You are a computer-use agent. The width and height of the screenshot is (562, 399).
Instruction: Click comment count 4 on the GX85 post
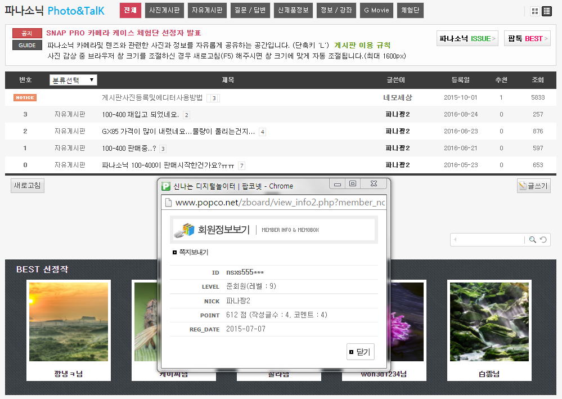click(x=262, y=132)
